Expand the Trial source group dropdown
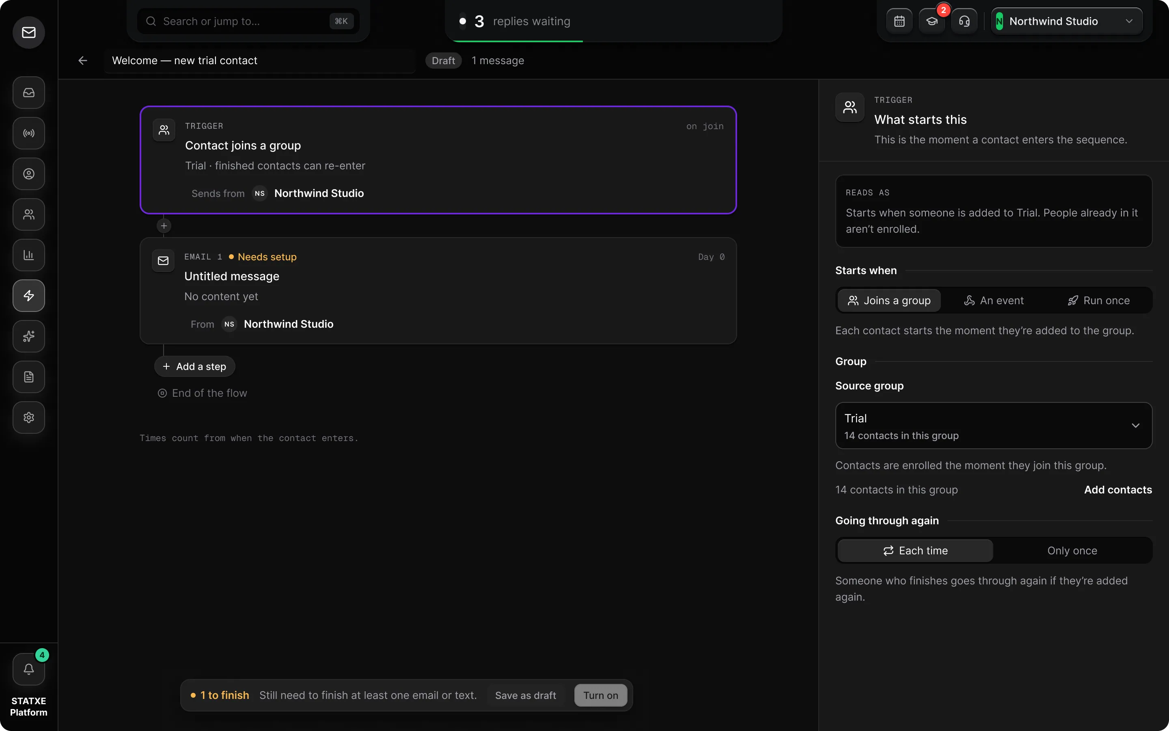The image size is (1169, 731). [994, 426]
